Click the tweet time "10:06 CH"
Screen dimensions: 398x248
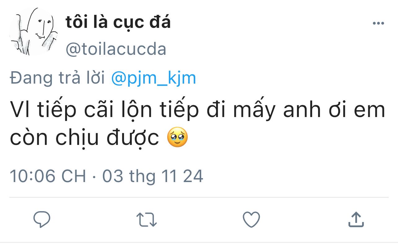pyautogui.click(x=48, y=176)
